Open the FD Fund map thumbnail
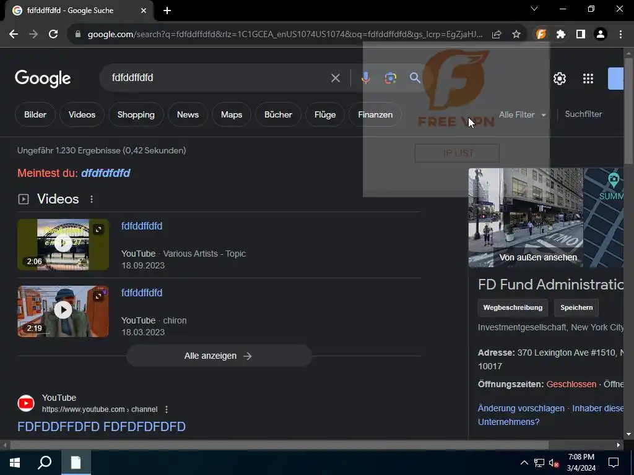This screenshot has width=634, height=475. pyautogui.click(x=604, y=218)
